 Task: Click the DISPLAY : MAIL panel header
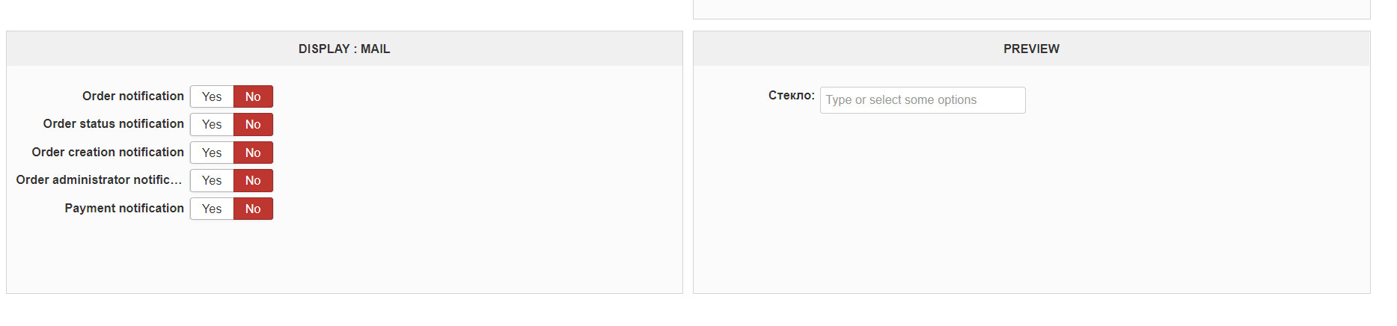pyautogui.click(x=344, y=49)
